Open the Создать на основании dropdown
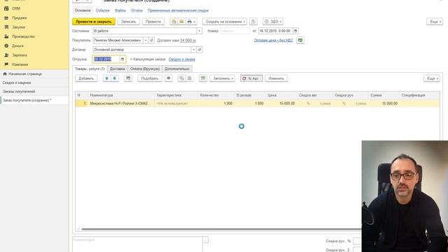 [x=225, y=22]
